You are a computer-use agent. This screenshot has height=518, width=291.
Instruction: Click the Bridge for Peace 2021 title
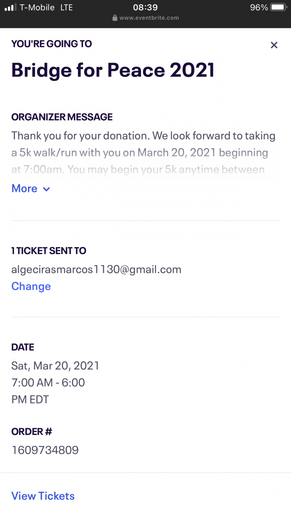point(113,70)
